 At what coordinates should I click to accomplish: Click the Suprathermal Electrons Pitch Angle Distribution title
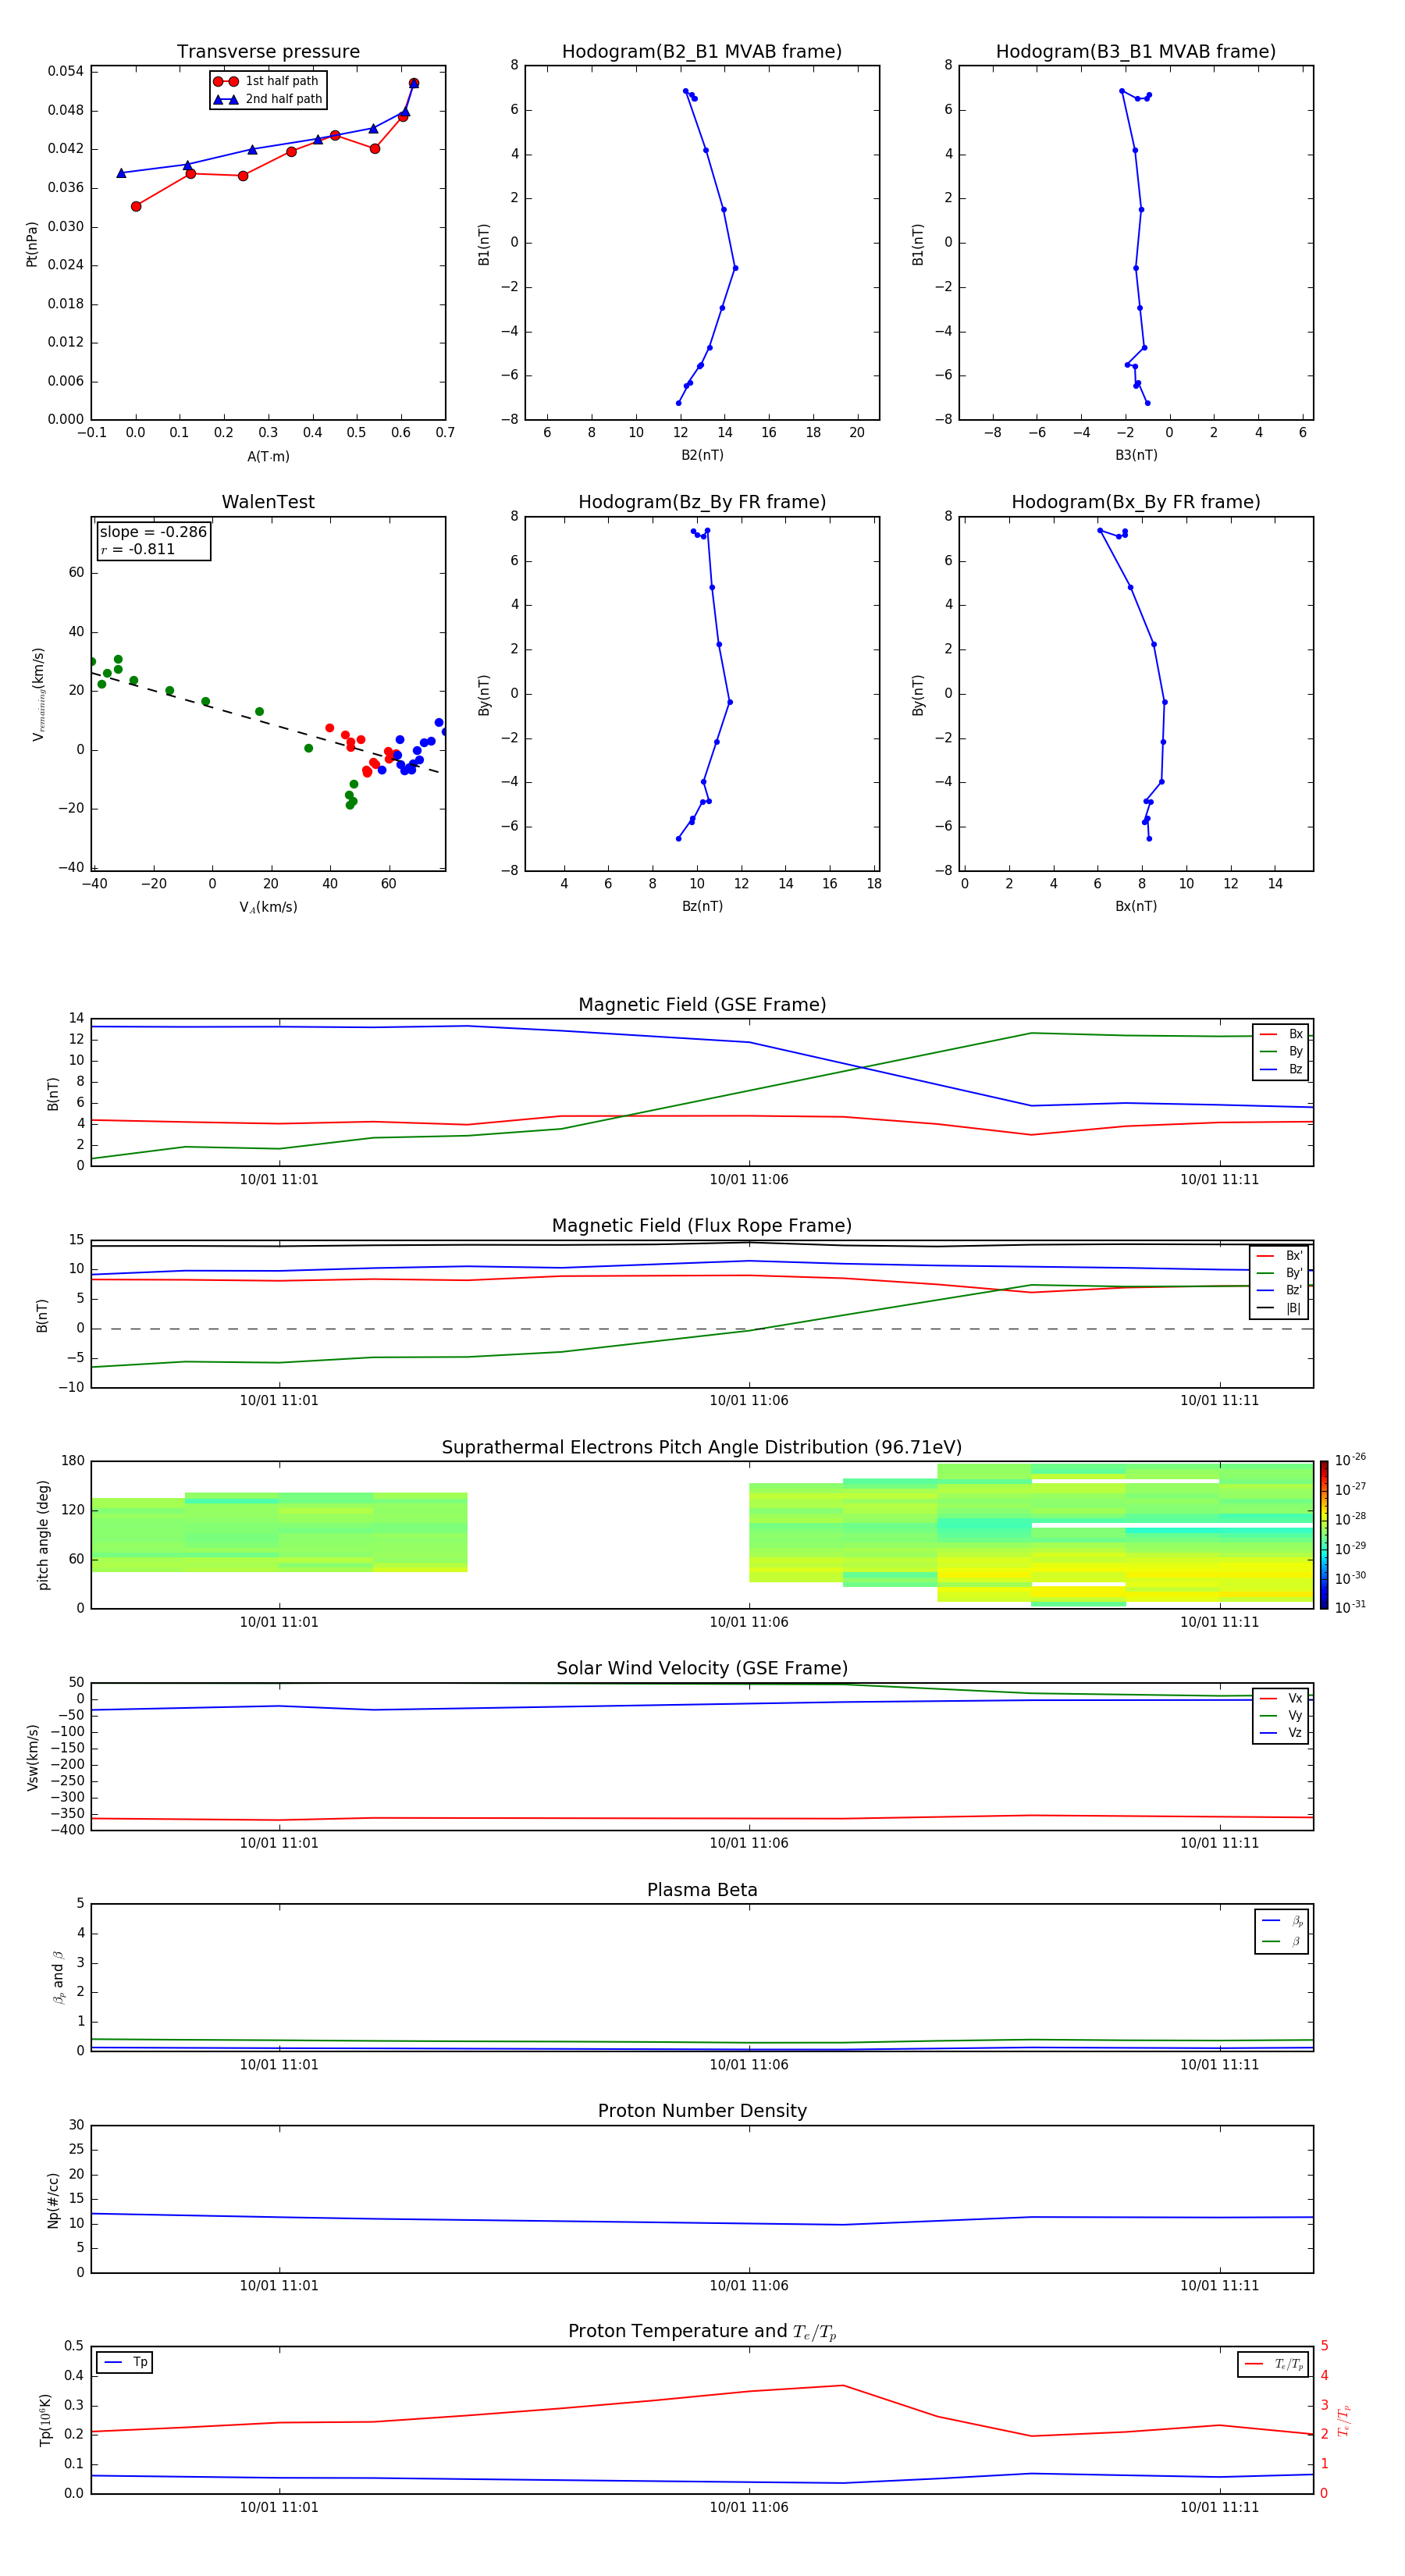(702, 1448)
